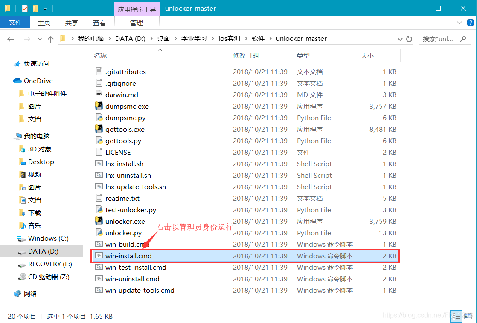Open 电子邮件附件 folder in navigation pane
The width and height of the screenshot is (477, 323).
click(x=47, y=94)
